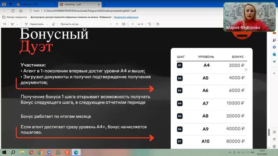The width and height of the screenshot is (278, 156).
Task: Click the 10000 ₽ bonus value
Action: (235, 103)
